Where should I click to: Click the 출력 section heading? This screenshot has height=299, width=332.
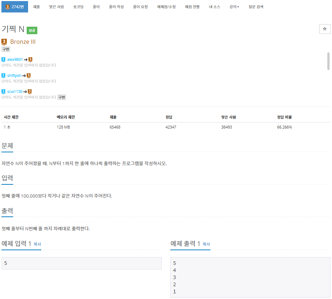coord(7,211)
